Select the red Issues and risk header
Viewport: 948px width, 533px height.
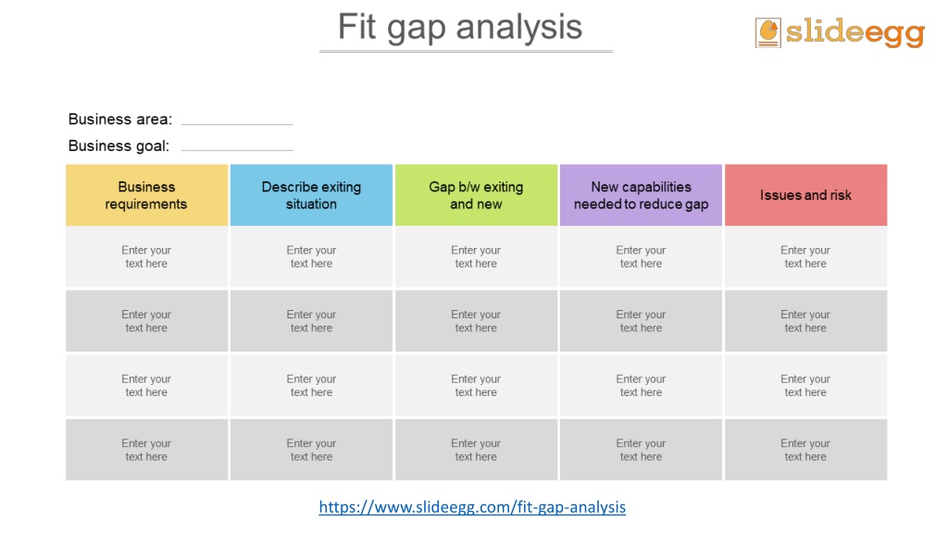click(806, 195)
